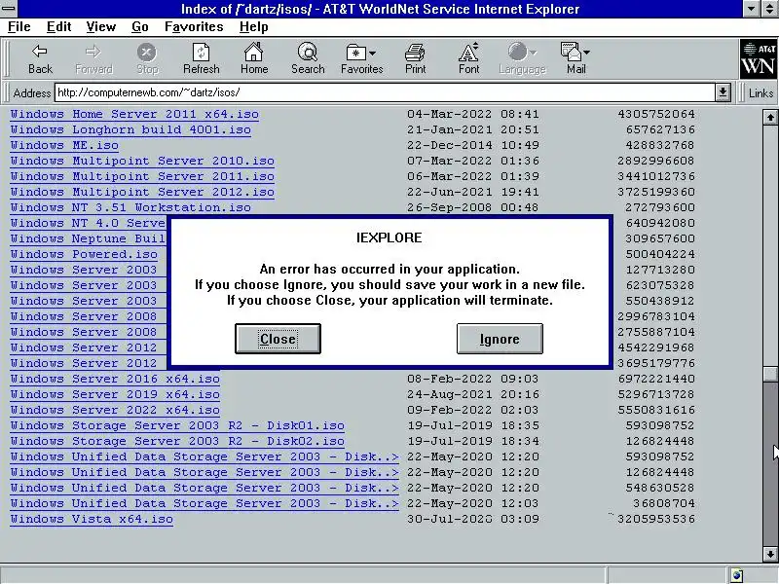The height and width of the screenshot is (584, 779).
Task: Click the status bar page icon
Action: 737,575
